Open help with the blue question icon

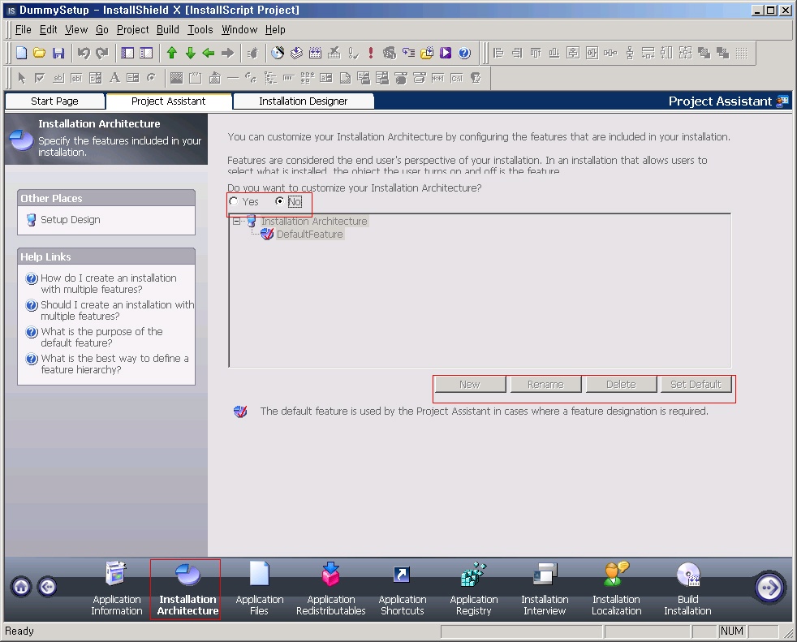[464, 53]
